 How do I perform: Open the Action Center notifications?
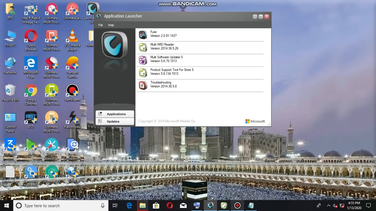click(x=369, y=206)
